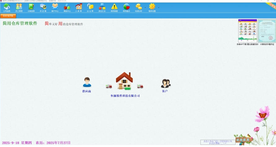Open warehouse info green book icon
Image resolution: width=276 pixels, height=147 pixels.
(31, 7)
